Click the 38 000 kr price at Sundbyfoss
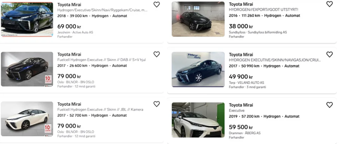This screenshot has height=144, width=340. point(241,26)
